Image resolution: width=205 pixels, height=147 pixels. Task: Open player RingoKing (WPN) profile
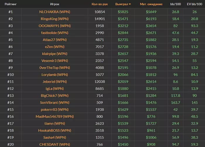[55, 19]
